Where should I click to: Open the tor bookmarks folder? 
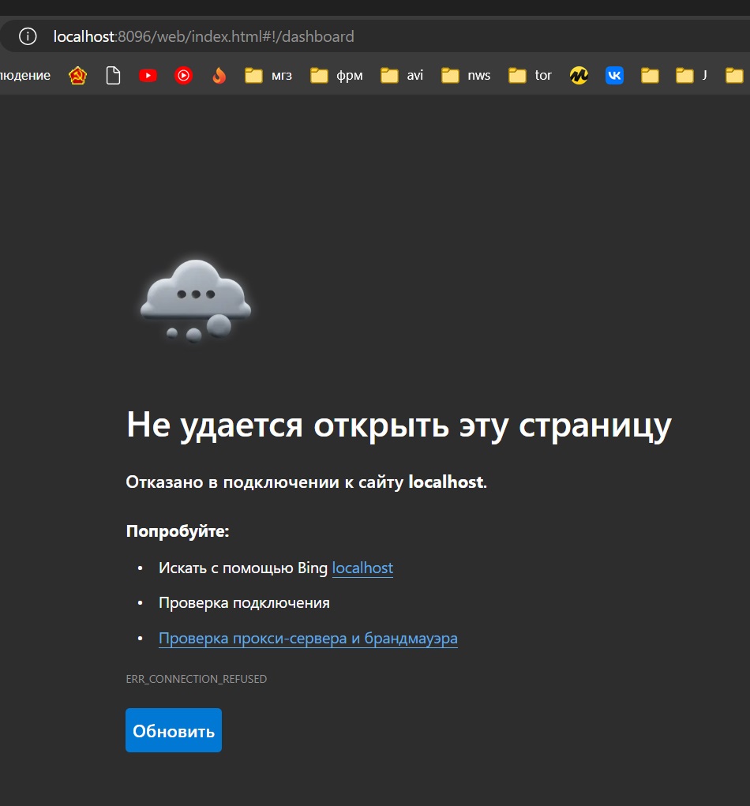click(531, 76)
